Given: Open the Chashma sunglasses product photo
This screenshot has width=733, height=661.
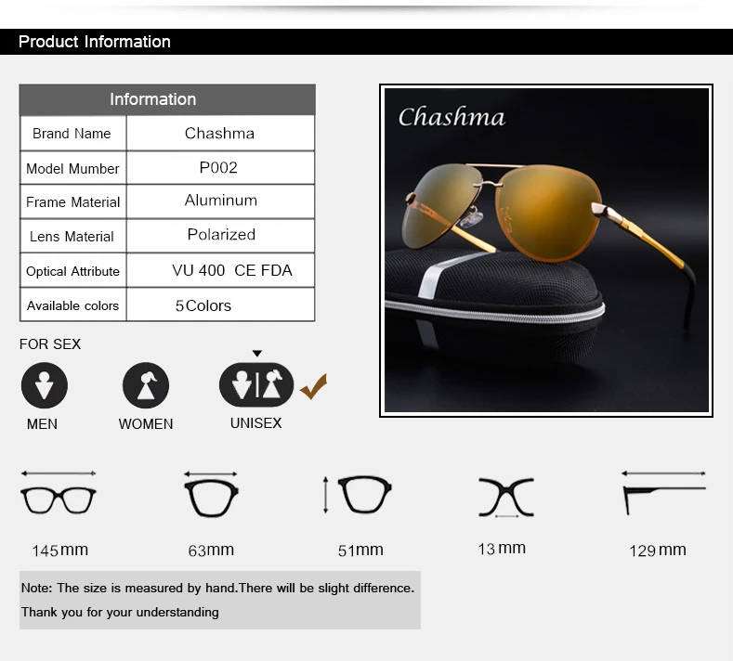Looking at the screenshot, I should click(546, 251).
